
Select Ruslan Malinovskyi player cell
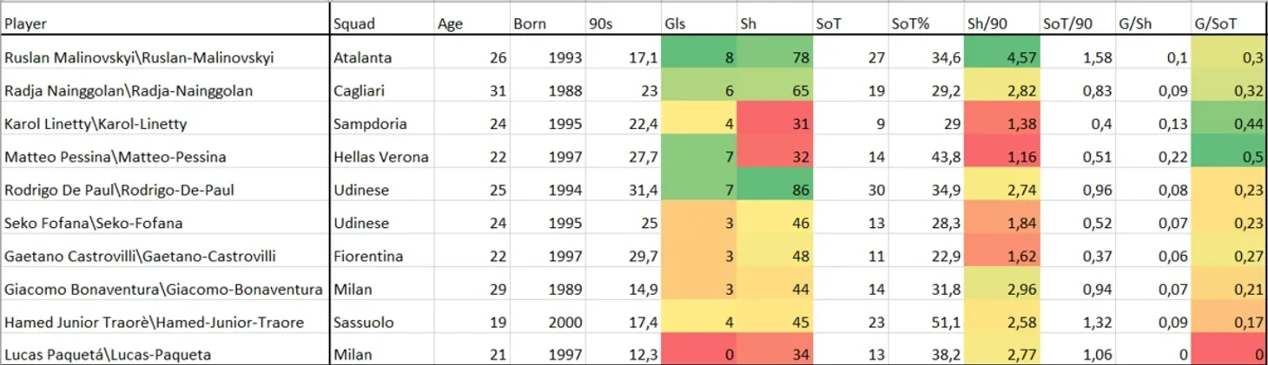click(165, 57)
